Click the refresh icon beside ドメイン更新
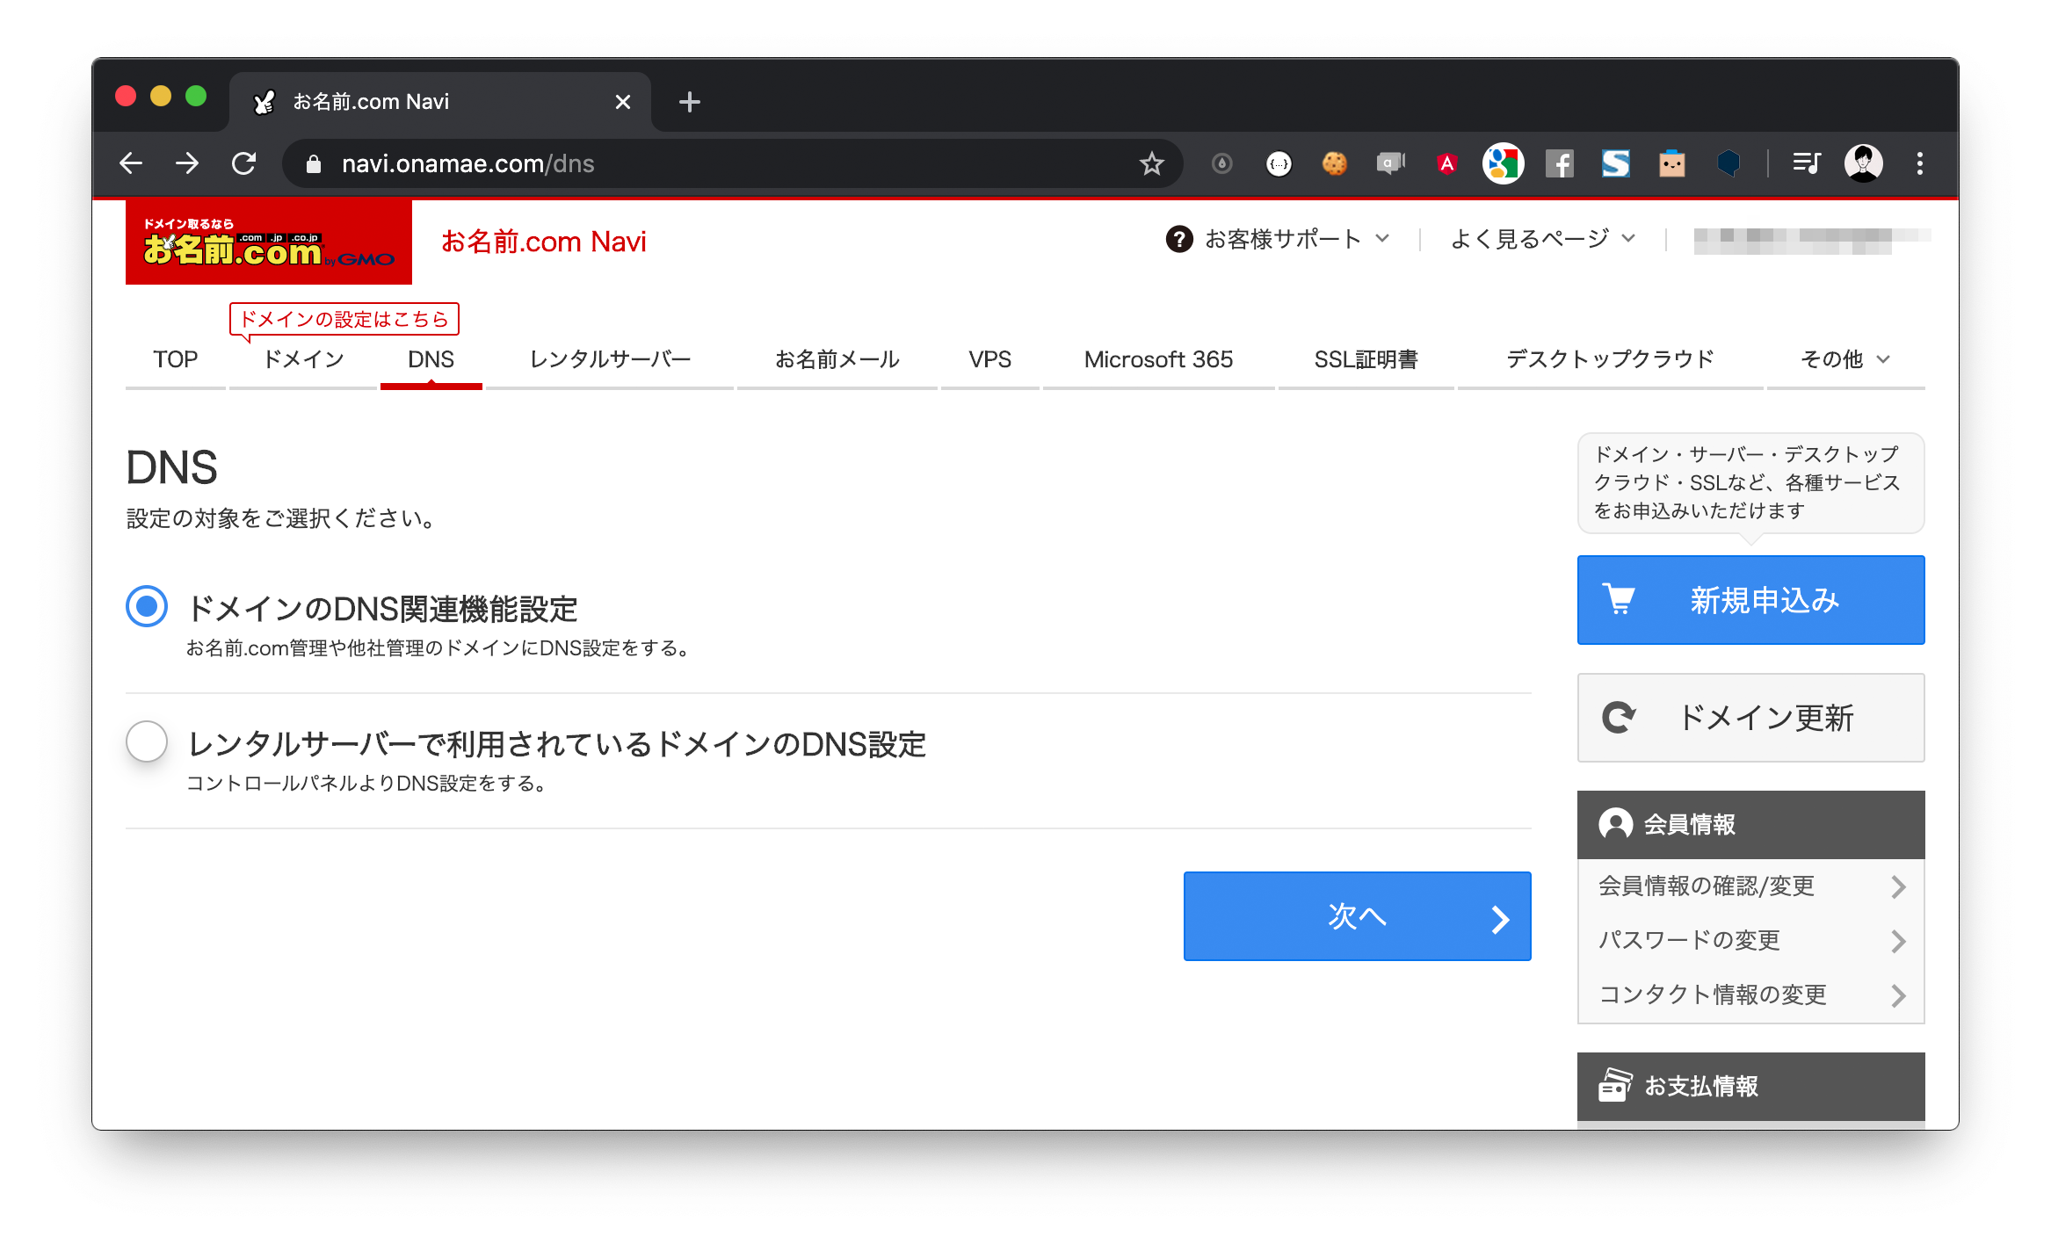The width and height of the screenshot is (2051, 1251). tap(1619, 717)
